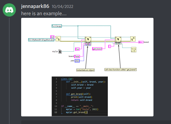This screenshot has width=171, height=124.
Task: Click the 'call class function' comment label
Action: 120,70
